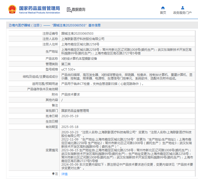The width and height of the screenshot is (198, 180).
Task: Click the NMPA national emblem logo
Action: pyautogui.click(x=12, y=9)
